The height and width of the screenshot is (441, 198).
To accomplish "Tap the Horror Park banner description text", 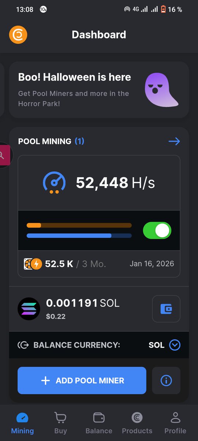I will click(73, 98).
